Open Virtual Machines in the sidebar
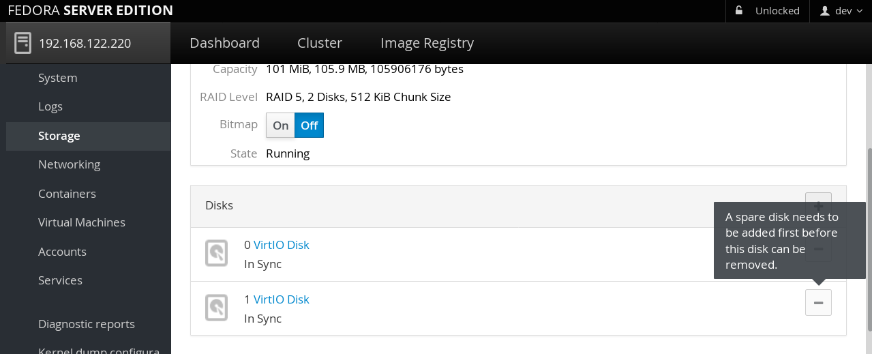The image size is (872, 354). (82, 222)
